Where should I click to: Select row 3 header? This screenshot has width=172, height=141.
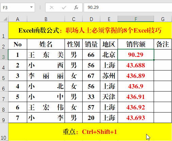4,55
